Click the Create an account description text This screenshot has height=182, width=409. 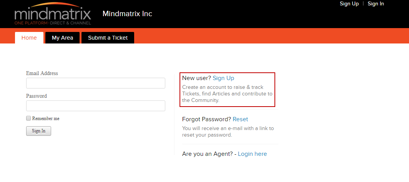(x=227, y=94)
